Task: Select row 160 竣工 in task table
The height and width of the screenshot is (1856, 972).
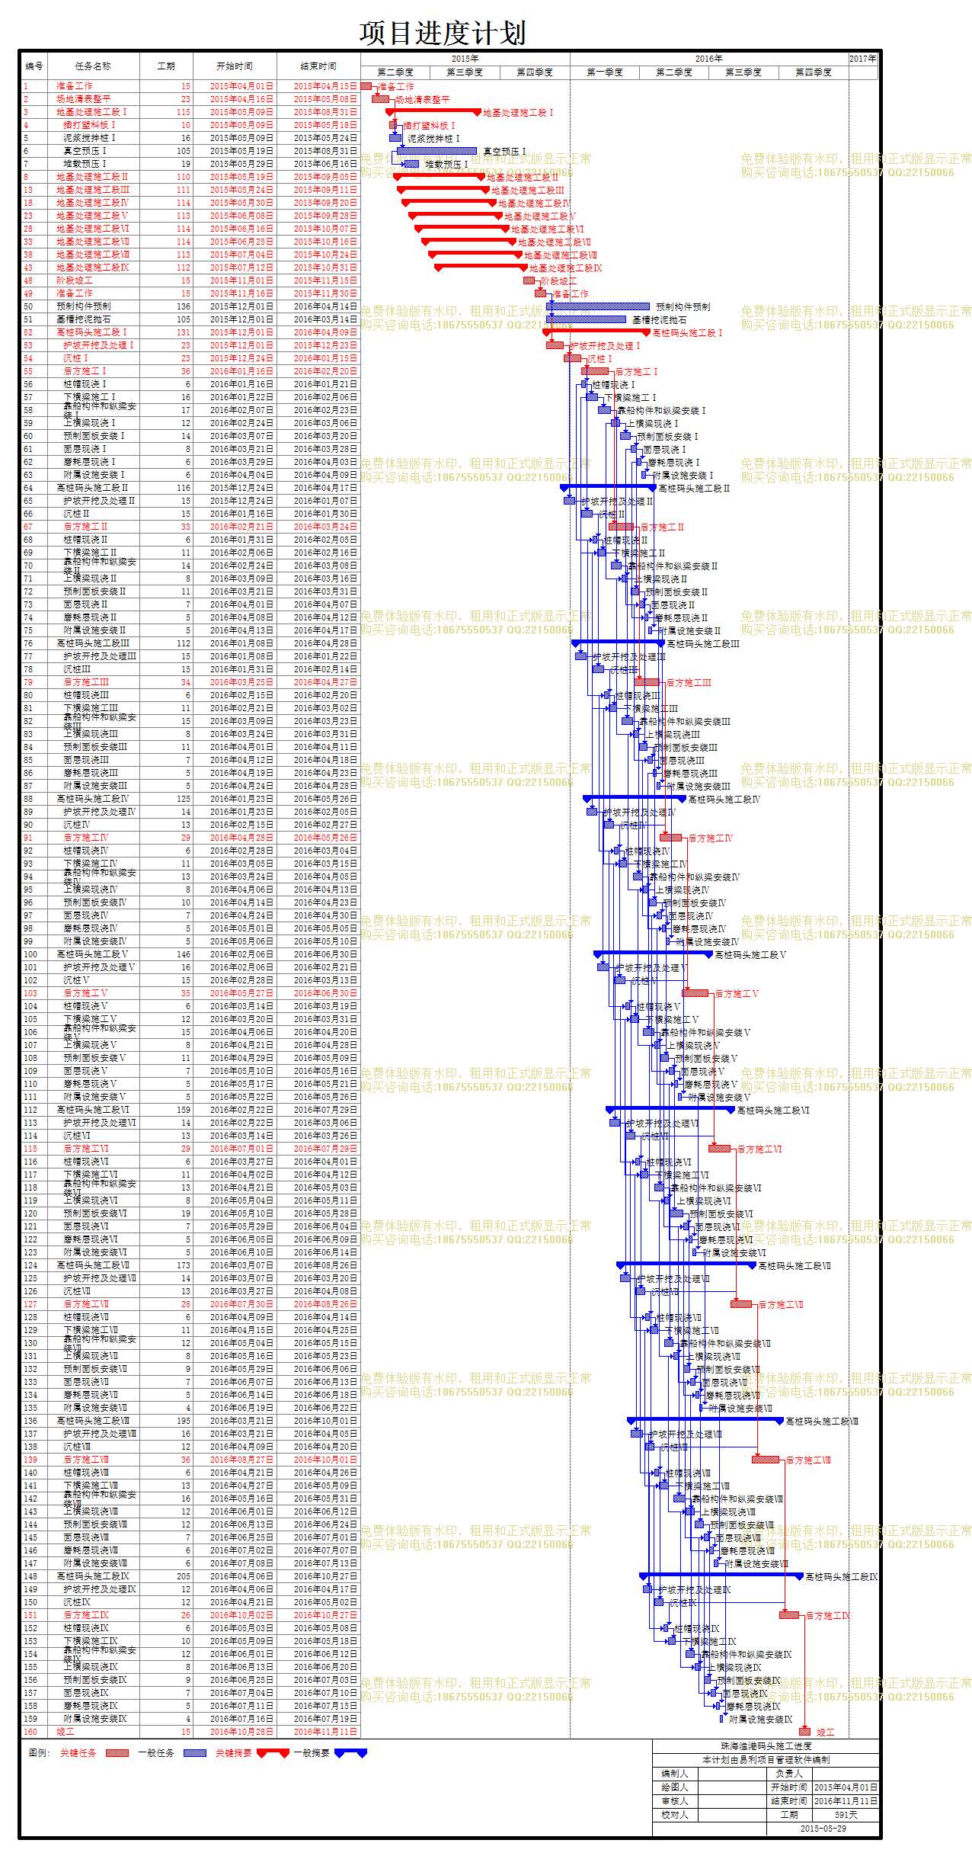Action: click(x=190, y=1732)
